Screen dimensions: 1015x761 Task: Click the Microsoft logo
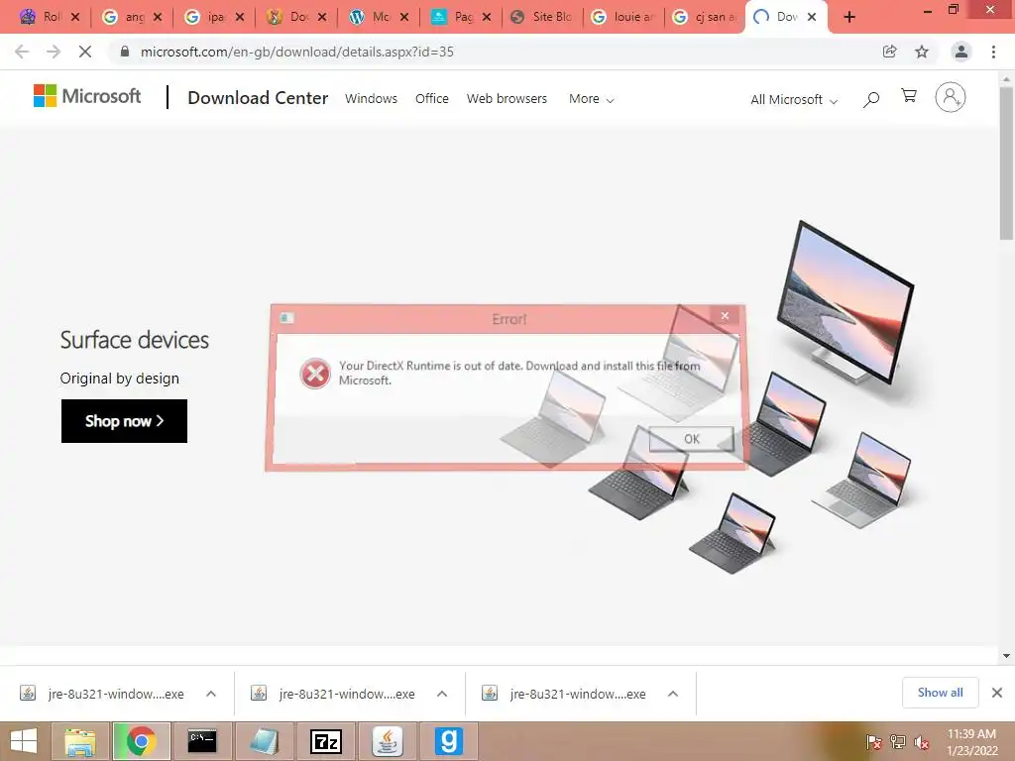click(87, 96)
